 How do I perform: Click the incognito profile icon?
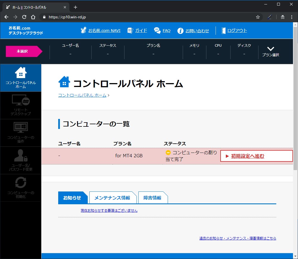coord(283,17)
